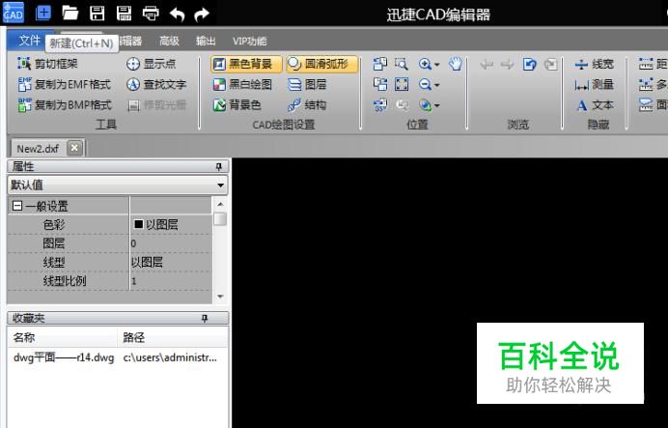Click the 色彩 color value 以图层
Image resolution: width=668 pixels, height=428 pixels.
[x=171, y=225]
